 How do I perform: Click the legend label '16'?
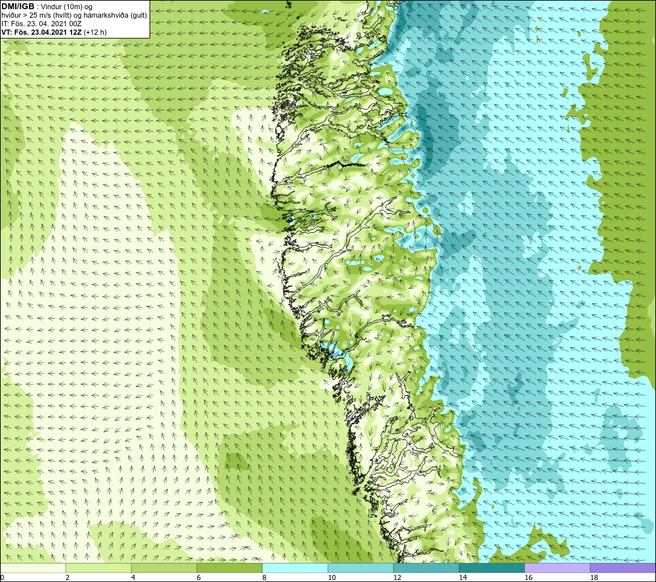pyautogui.click(x=528, y=578)
